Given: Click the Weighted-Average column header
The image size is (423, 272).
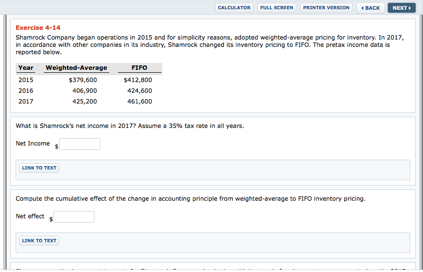Looking at the screenshot, I should point(76,68).
